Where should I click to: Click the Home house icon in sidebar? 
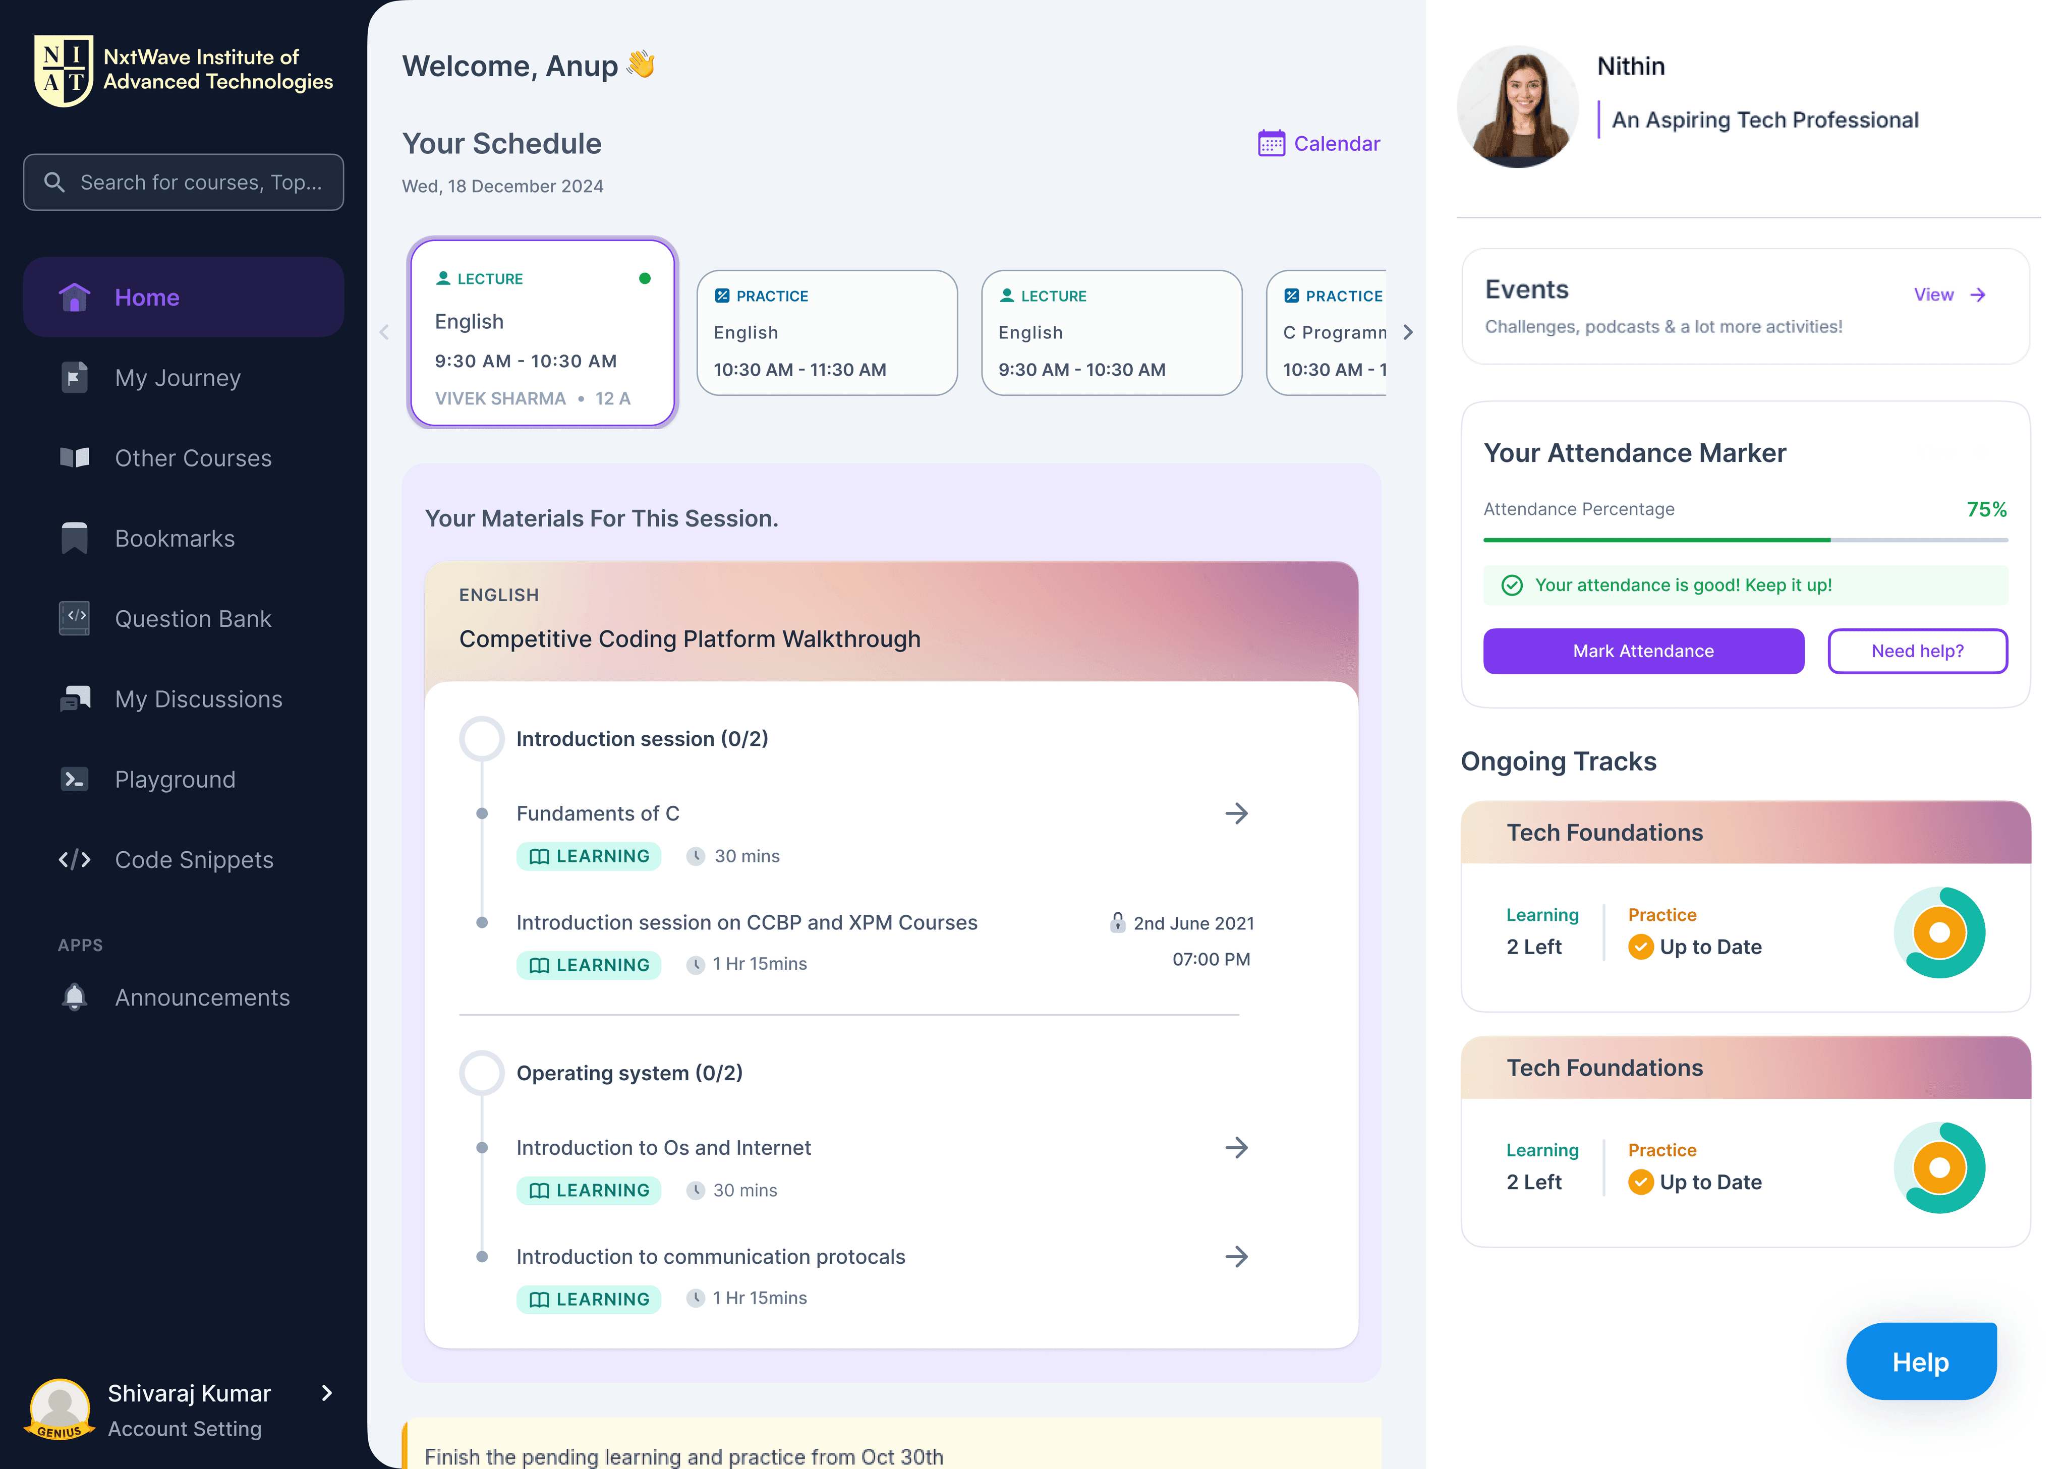[74, 297]
